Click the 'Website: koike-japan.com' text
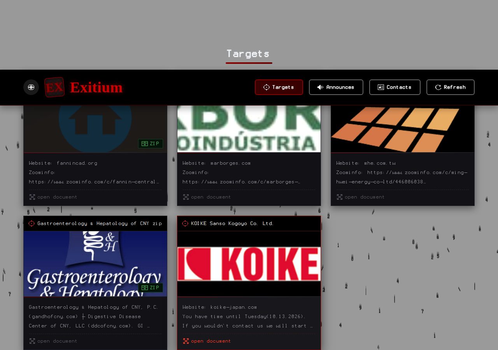Viewport: 498px width, 350px height. tap(220, 307)
